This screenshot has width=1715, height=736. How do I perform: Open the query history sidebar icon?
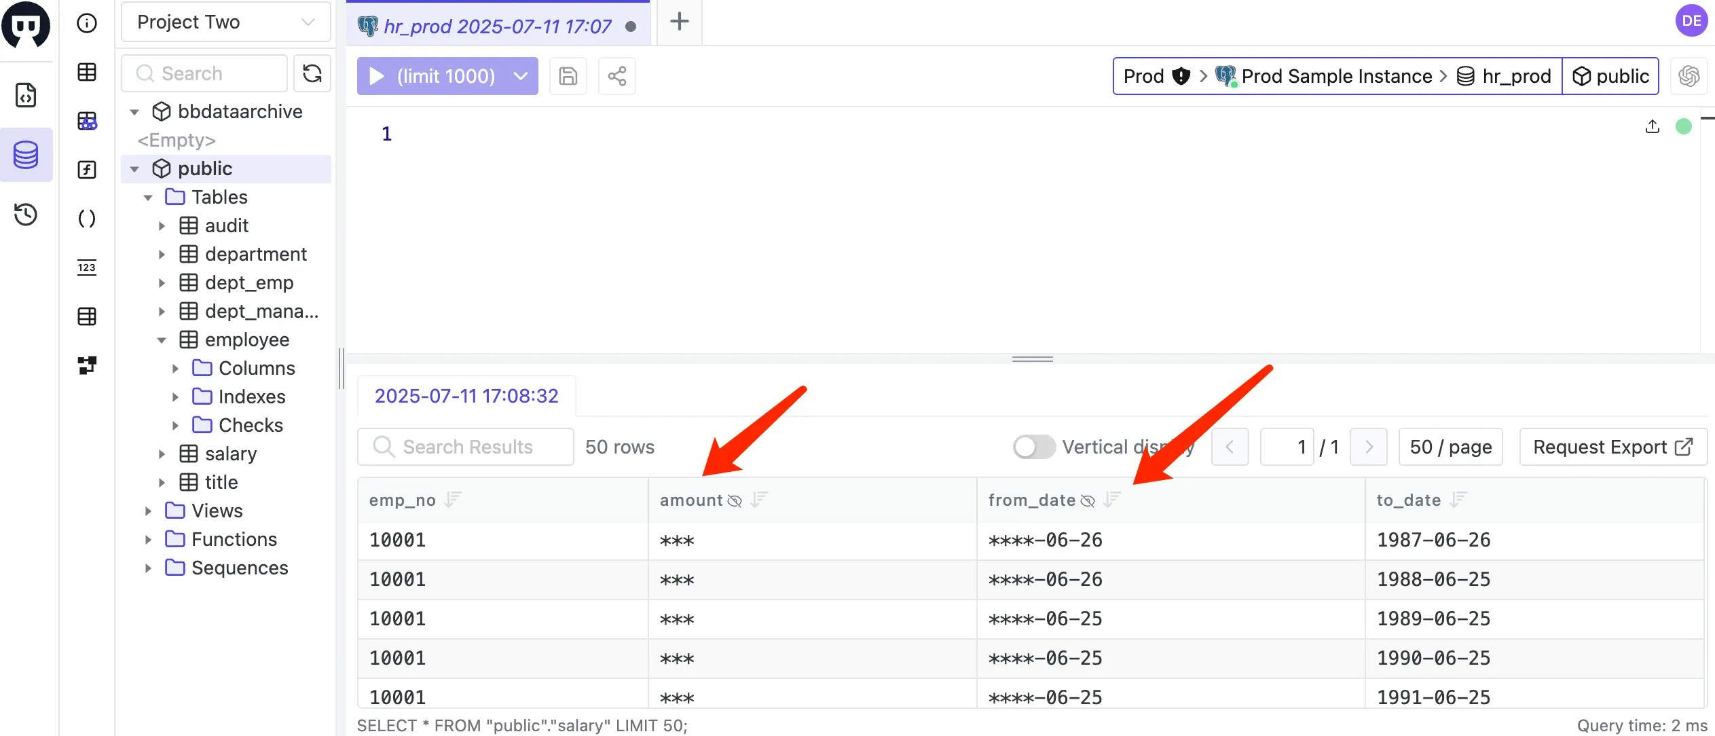click(26, 215)
